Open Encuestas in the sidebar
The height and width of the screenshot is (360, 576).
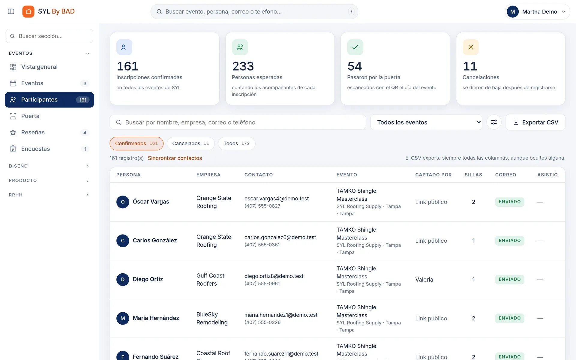49,149
